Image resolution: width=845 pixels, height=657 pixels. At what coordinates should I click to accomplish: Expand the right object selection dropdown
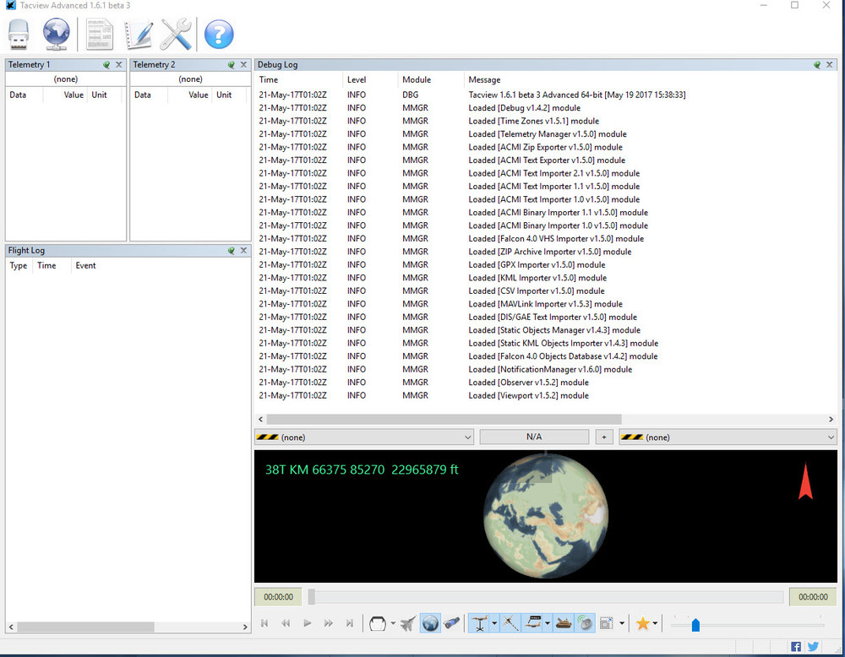pos(831,437)
